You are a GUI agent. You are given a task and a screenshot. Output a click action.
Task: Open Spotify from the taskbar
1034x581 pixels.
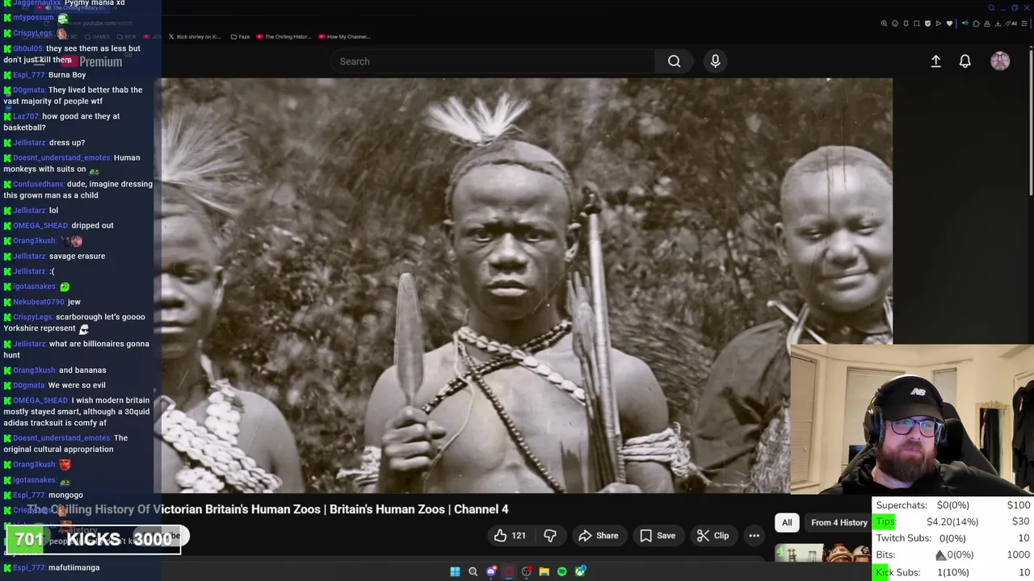coord(562,571)
